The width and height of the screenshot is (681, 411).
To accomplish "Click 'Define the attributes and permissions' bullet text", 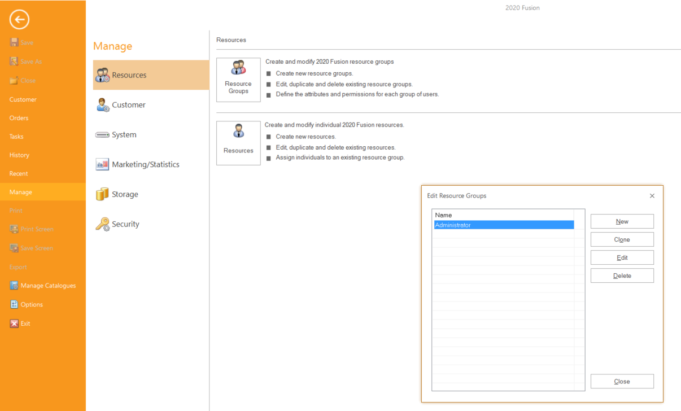I will tap(357, 94).
